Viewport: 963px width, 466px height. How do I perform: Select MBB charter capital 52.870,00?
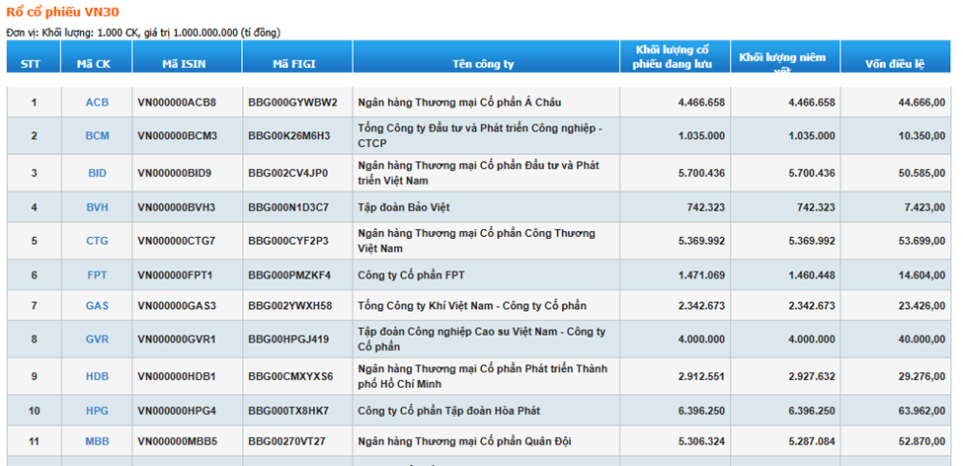pos(922,441)
